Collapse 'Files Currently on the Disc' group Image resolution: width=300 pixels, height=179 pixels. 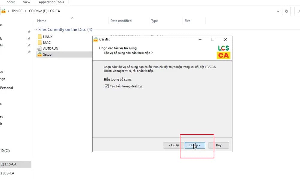point(36,30)
